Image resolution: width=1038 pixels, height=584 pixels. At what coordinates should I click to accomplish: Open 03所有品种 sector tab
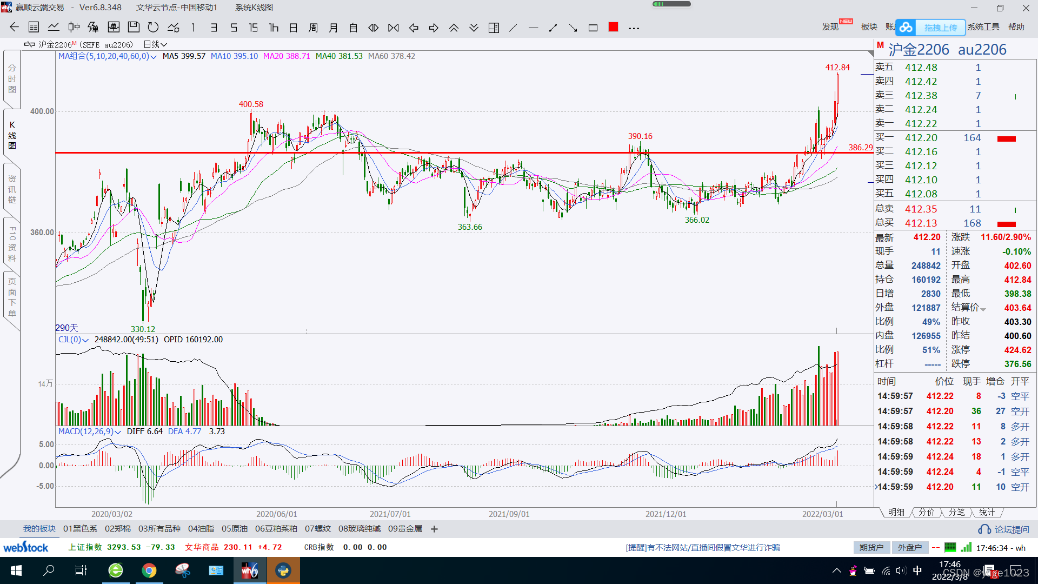point(159,529)
